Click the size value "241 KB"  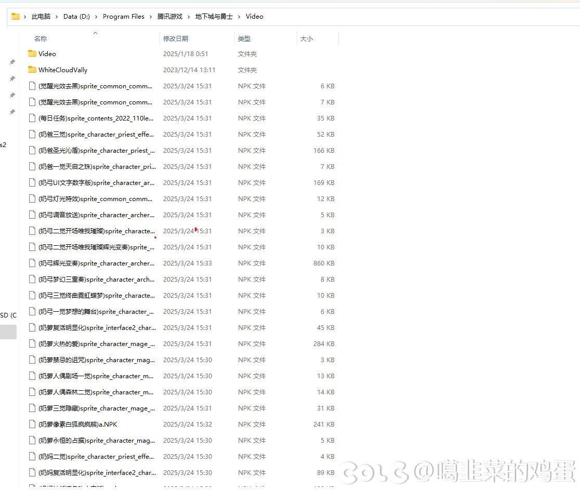click(324, 424)
